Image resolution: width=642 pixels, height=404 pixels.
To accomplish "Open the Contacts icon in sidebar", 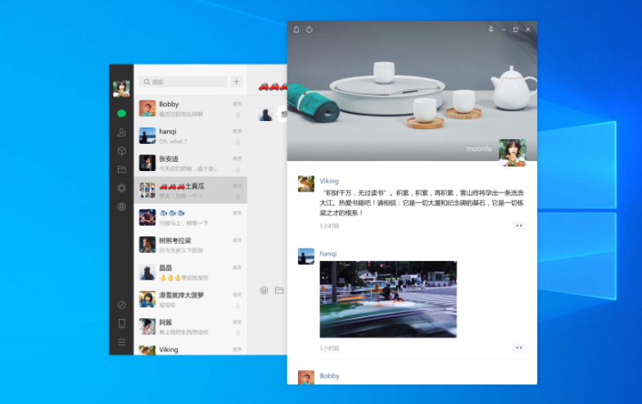I will 121,132.
